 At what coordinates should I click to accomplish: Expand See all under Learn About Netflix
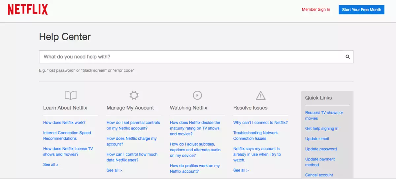coord(51,164)
